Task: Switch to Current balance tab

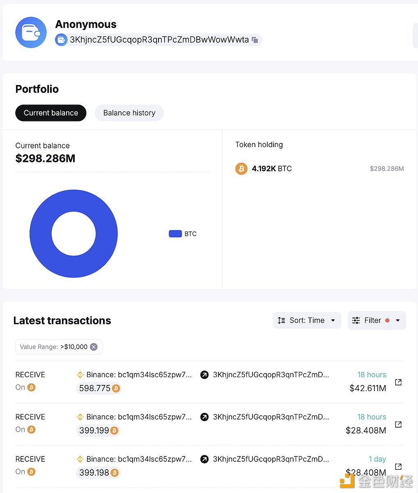Action: coord(51,113)
